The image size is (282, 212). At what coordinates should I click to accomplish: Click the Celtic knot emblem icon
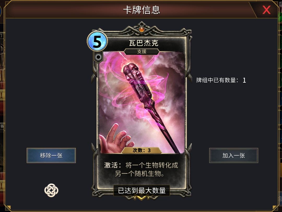click(51, 190)
